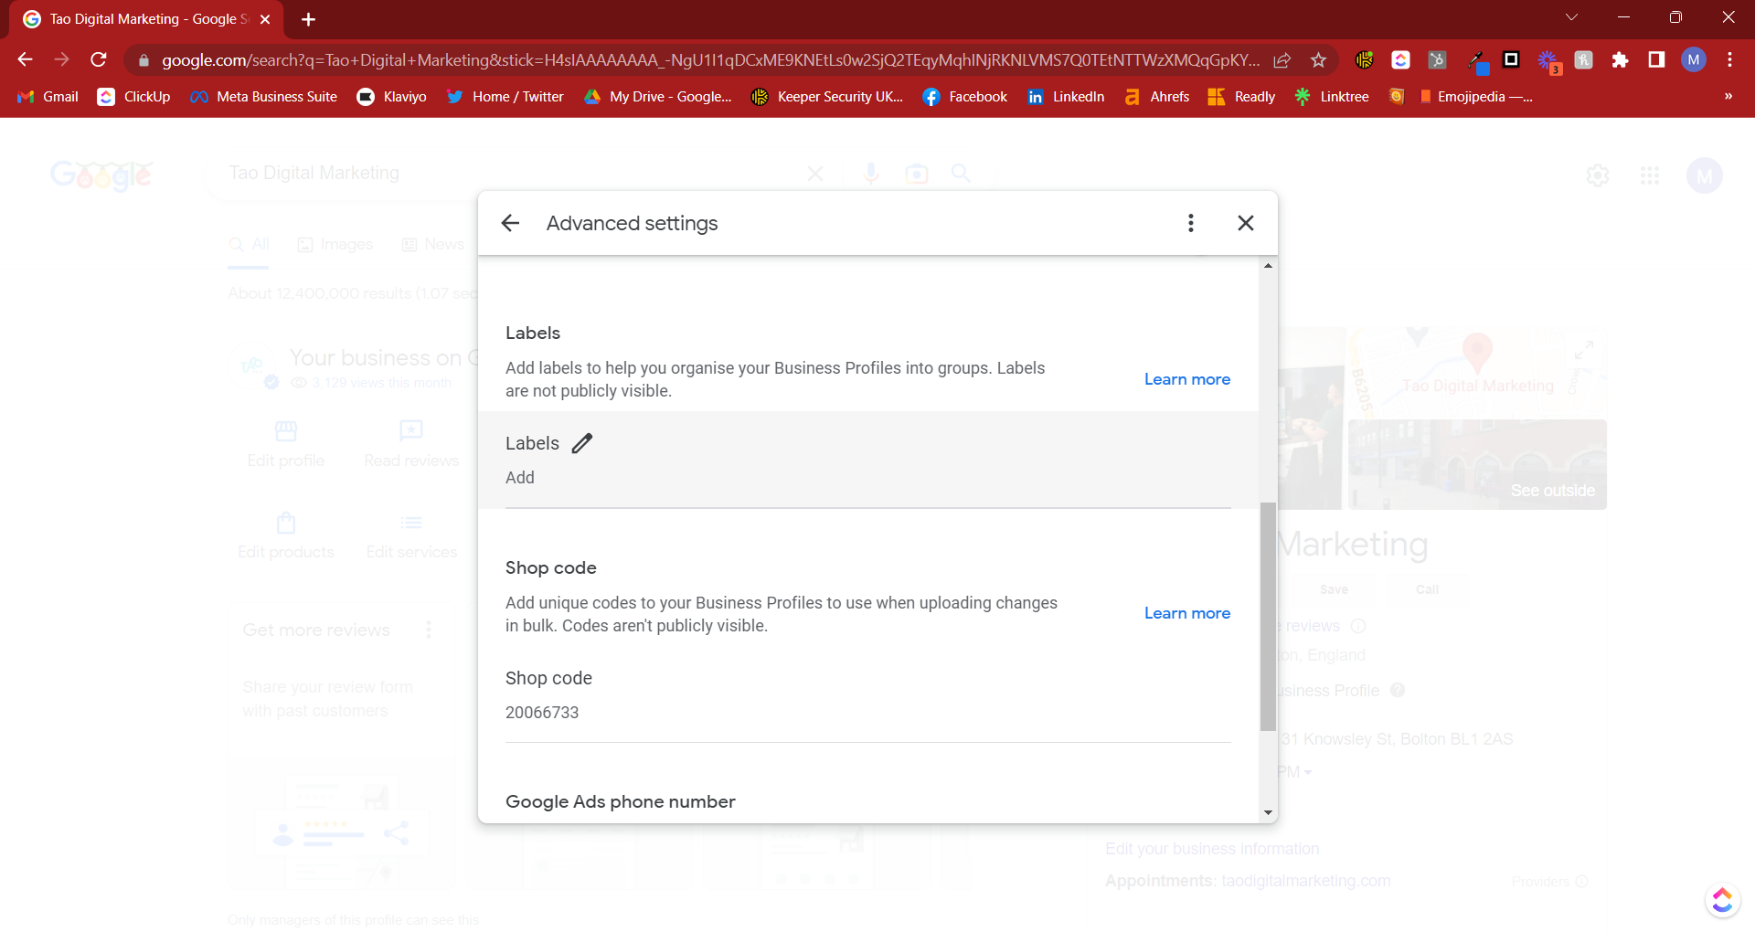The image size is (1755, 932).
Task: Open the Ahrefs bookmark
Action: [x=1157, y=97]
